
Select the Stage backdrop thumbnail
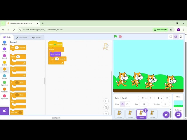178,104
